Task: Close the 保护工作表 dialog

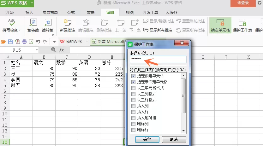Action: 182,43
